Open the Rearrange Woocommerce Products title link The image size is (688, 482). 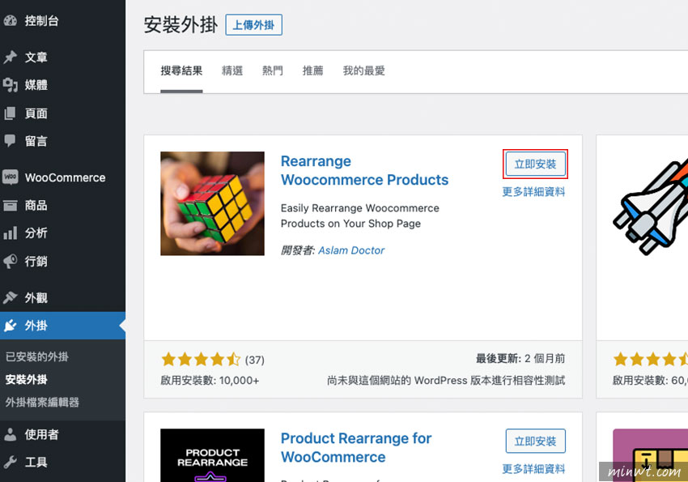(364, 170)
